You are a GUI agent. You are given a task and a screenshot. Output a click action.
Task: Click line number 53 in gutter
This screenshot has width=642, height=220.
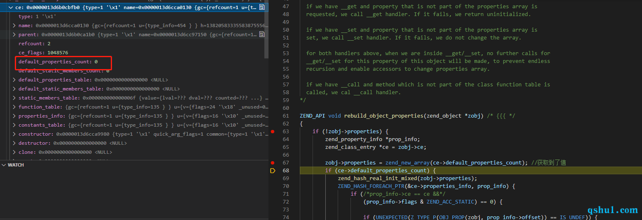point(286,53)
